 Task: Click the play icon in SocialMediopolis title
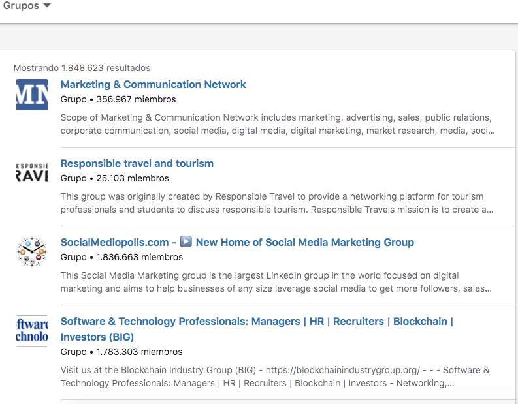tap(186, 242)
